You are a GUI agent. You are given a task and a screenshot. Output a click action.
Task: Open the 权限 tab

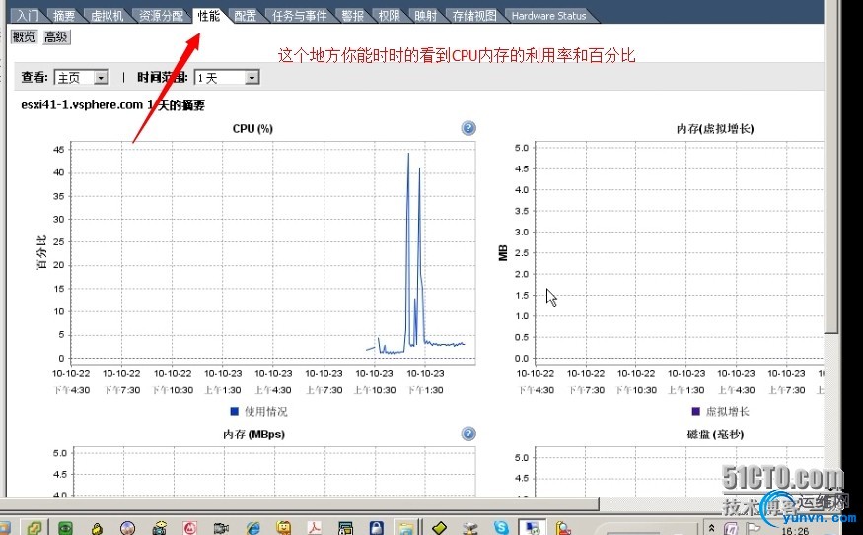pos(390,16)
